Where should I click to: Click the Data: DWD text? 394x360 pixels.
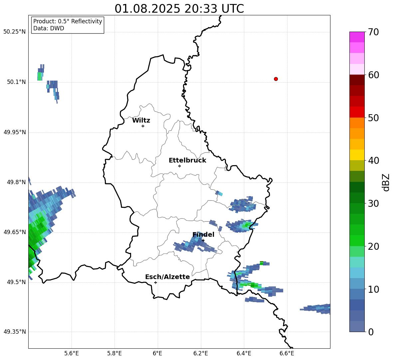pos(49,28)
